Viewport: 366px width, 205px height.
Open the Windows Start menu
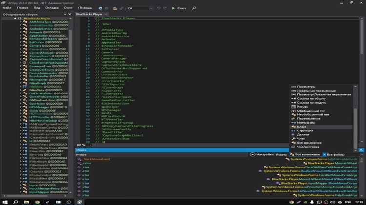(5, 202)
